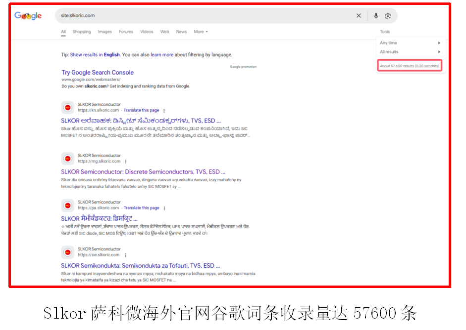Click 'Show results in English' link
This screenshot has width=466, height=330.
(x=95, y=55)
